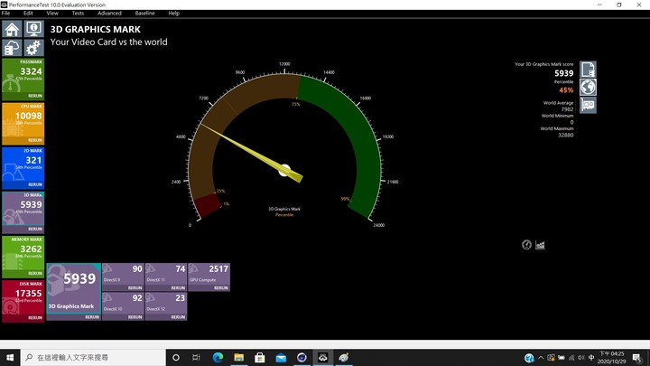Select the video card comparison icon
Screen dimensions: 650x366
click(588, 105)
